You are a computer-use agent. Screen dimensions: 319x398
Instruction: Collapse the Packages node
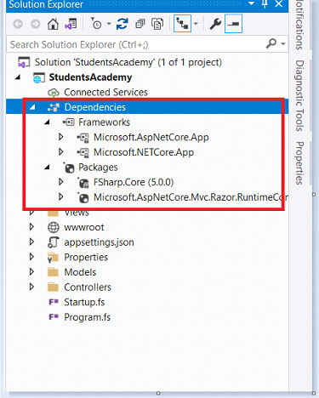coord(47,168)
